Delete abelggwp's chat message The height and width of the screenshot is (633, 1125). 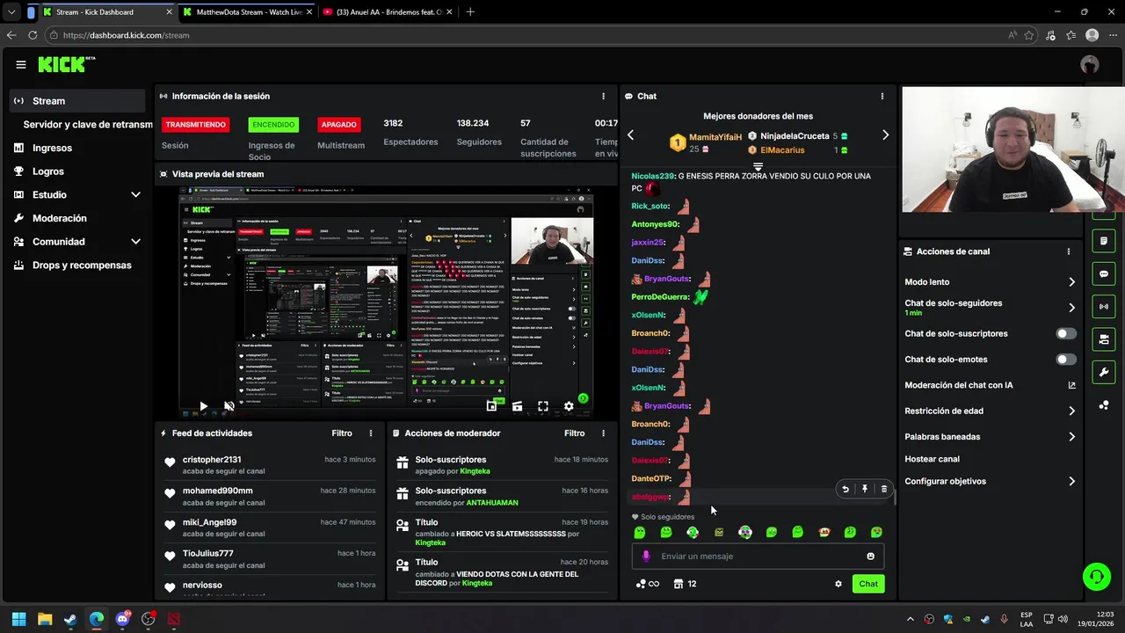(884, 490)
